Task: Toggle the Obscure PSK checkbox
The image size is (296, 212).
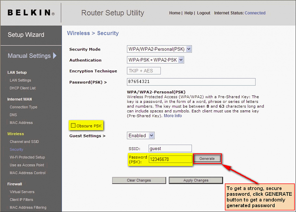Action: point(73,125)
